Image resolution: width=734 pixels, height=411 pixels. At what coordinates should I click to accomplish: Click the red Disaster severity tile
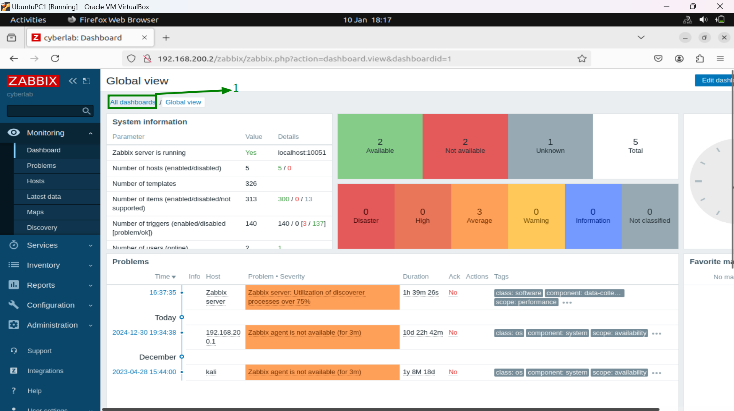(366, 216)
